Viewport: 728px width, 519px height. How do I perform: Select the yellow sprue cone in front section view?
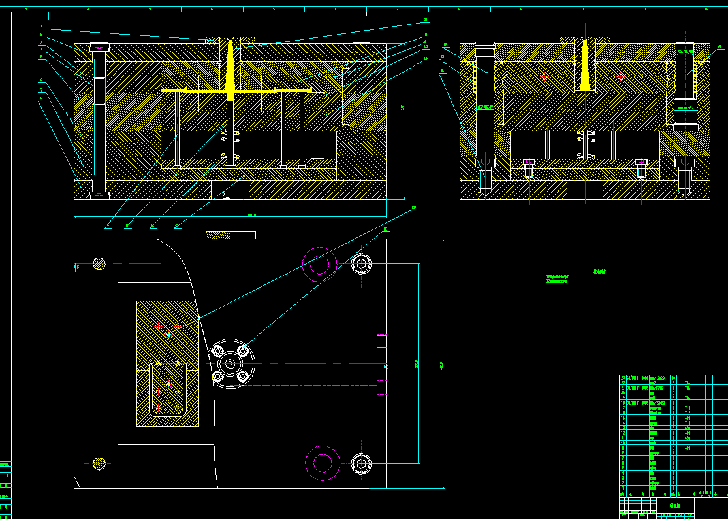[230, 70]
